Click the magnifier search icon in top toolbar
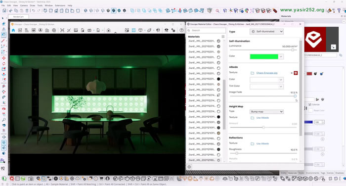The image size is (346, 186). (217, 10)
